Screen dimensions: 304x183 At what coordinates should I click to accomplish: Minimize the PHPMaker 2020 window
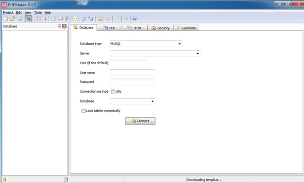(x=280, y=4)
